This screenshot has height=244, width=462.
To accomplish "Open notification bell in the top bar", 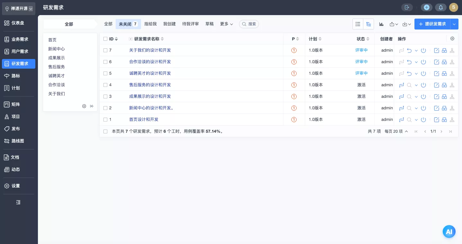I will 440,7.
